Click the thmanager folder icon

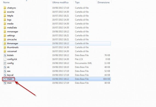pos(5,43)
